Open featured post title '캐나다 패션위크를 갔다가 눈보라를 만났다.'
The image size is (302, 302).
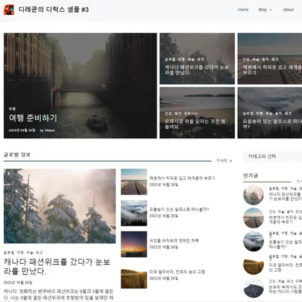click(57, 267)
